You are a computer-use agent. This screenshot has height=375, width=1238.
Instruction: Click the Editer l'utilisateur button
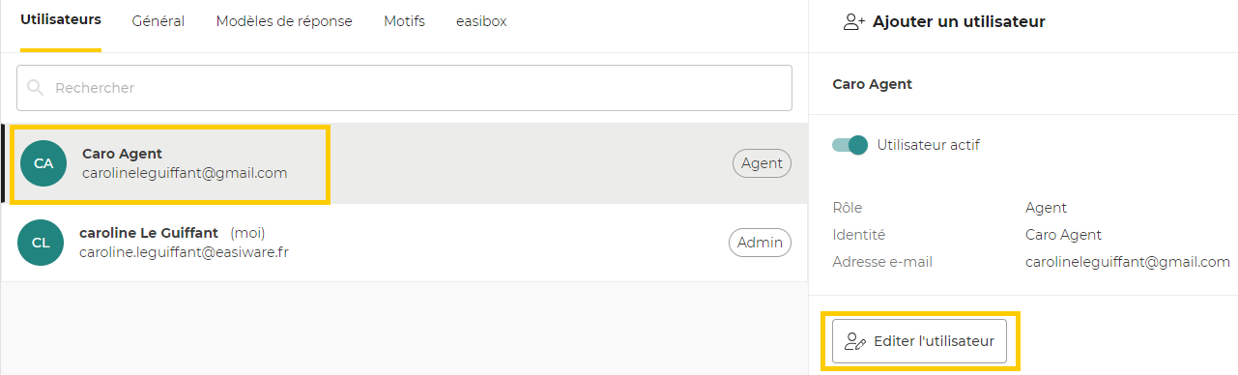(919, 341)
